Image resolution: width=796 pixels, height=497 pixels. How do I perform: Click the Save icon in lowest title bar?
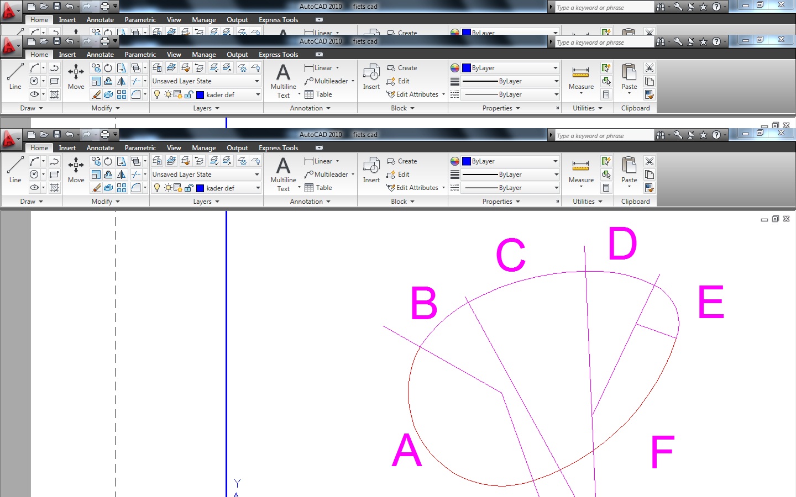pyautogui.click(x=57, y=134)
